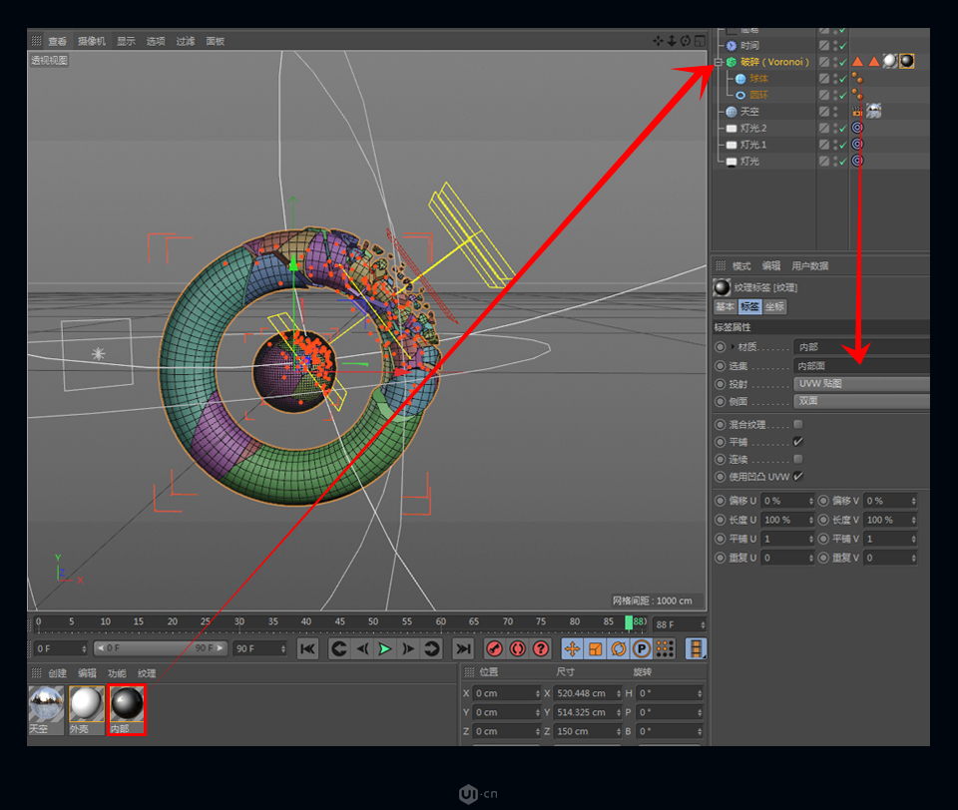Select the Move tool icon near the timeline
The width and height of the screenshot is (958, 810).
572,648
